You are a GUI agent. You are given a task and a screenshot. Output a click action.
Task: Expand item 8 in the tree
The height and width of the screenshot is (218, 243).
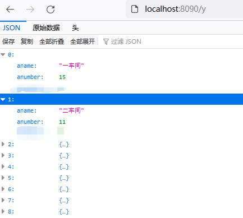[x=3, y=211]
